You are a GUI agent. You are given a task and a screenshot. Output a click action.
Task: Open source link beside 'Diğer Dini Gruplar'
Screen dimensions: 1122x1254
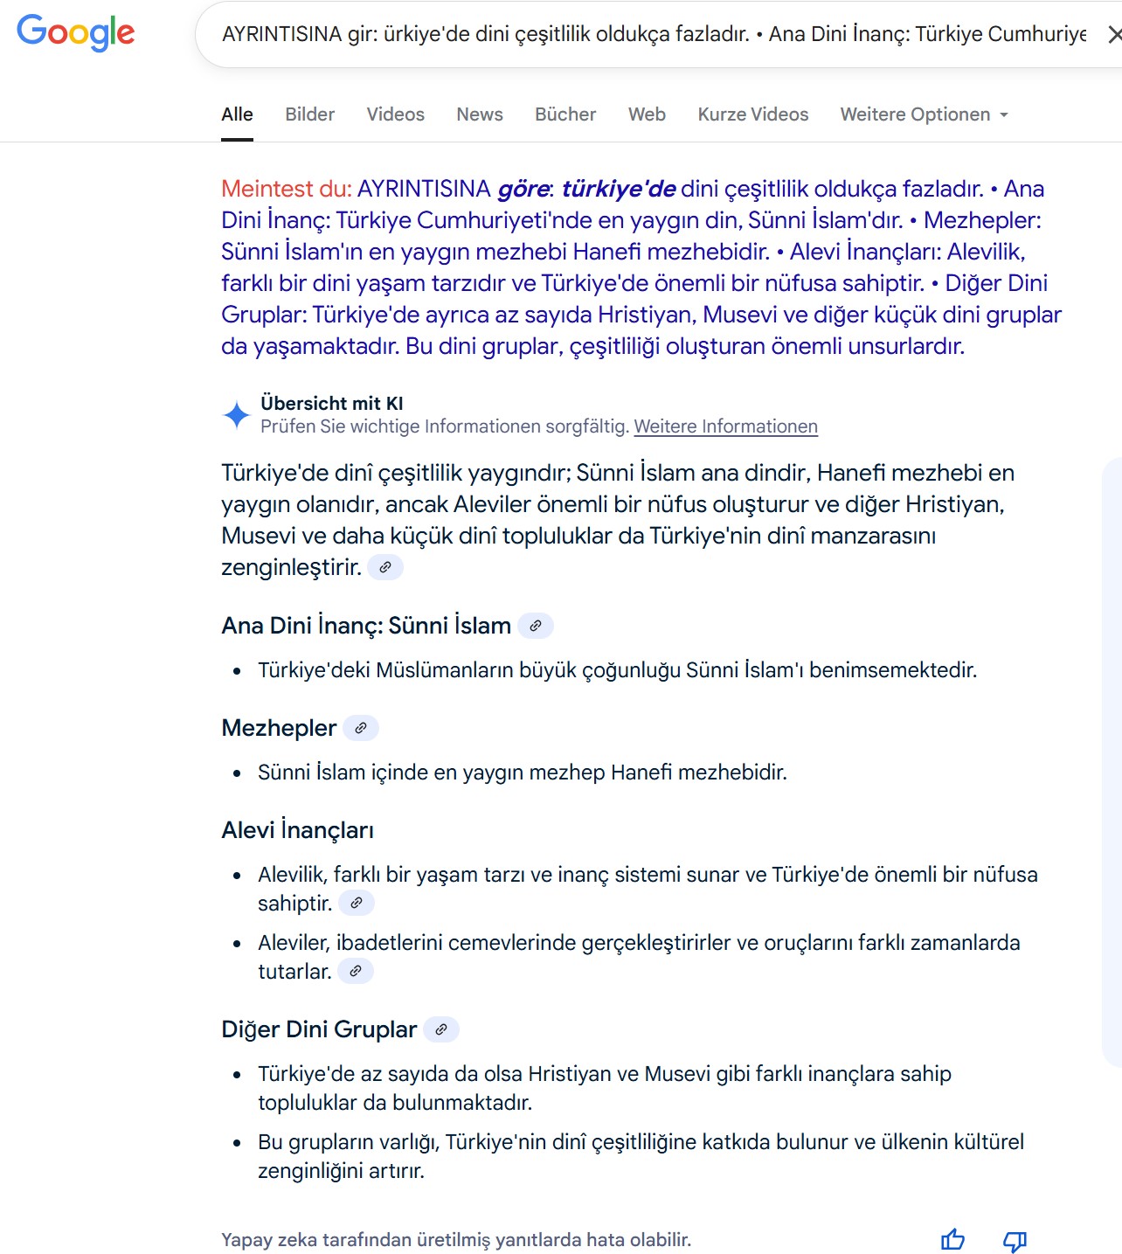pyautogui.click(x=441, y=1029)
